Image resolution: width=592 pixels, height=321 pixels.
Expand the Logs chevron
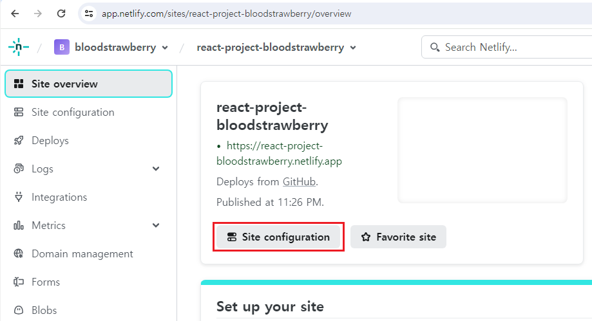click(x=156, y=169)
